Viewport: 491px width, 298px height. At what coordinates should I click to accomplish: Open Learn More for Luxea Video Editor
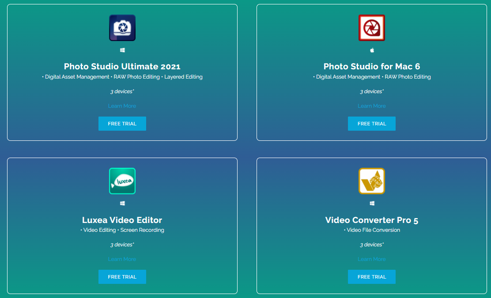(x=122, y=259)
